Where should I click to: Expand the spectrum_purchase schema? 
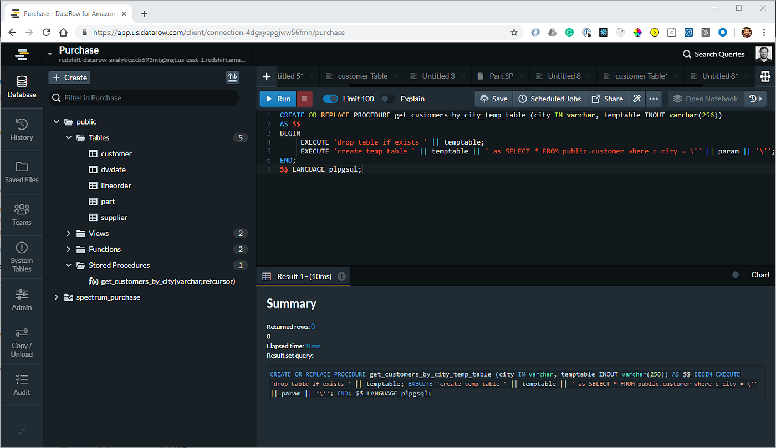point(56,297)
